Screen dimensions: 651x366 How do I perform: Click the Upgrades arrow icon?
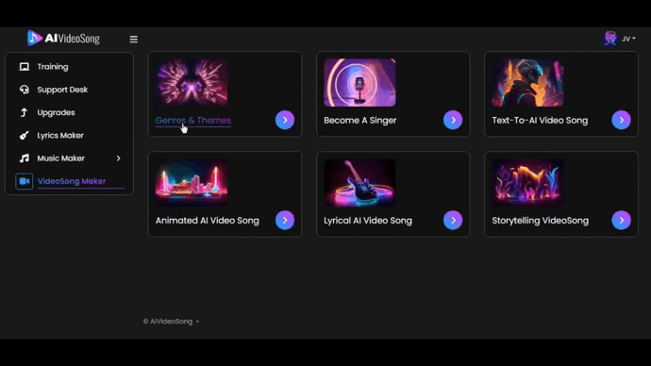25,112
